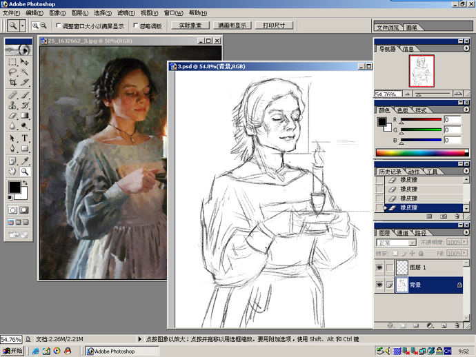476x357 pixels.
Task: Hide 图层 1 with its eye icon
Action: click(379, 267)
